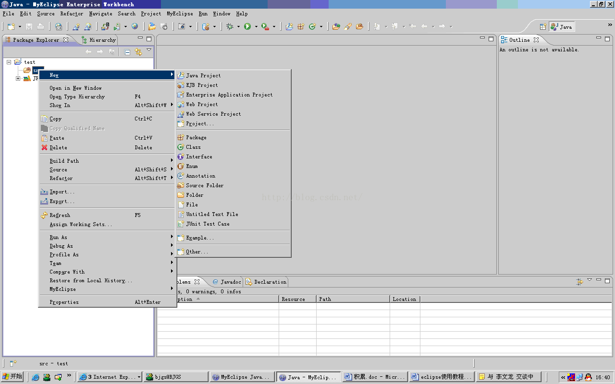Choose Properties in the context menu
The image size is (615, 384).
(x=108, y=302)
